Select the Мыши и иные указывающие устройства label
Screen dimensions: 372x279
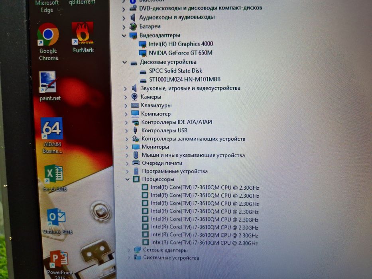pyautogui.click(x=193, y=155)
